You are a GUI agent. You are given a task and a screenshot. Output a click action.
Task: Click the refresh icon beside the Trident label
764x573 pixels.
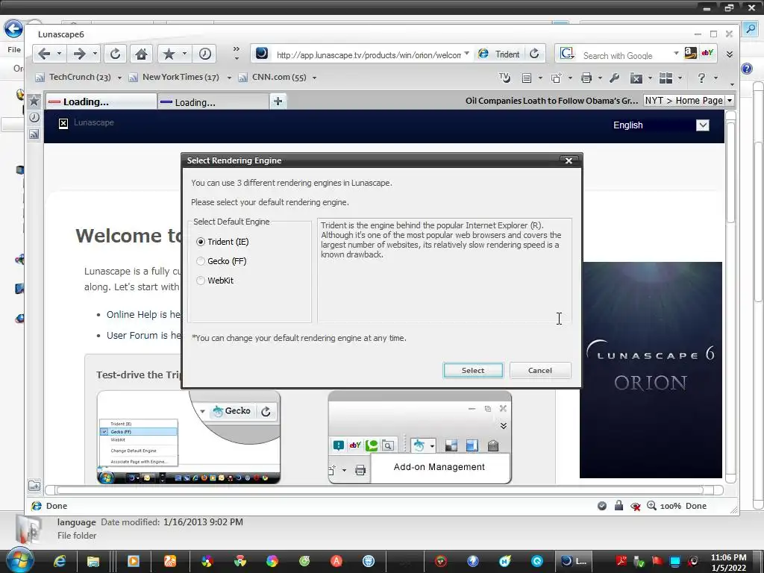[x=534, y=54]
